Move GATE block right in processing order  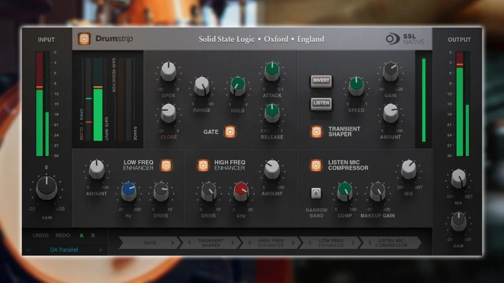click(x=173, y=243)
